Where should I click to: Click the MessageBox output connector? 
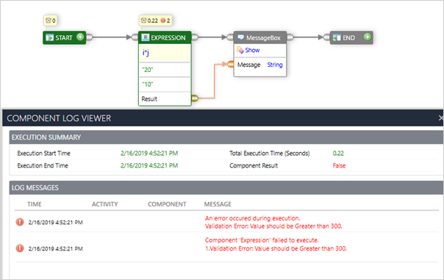290,37
